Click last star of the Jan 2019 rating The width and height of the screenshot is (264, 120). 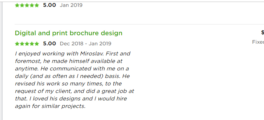pos(37,5)
